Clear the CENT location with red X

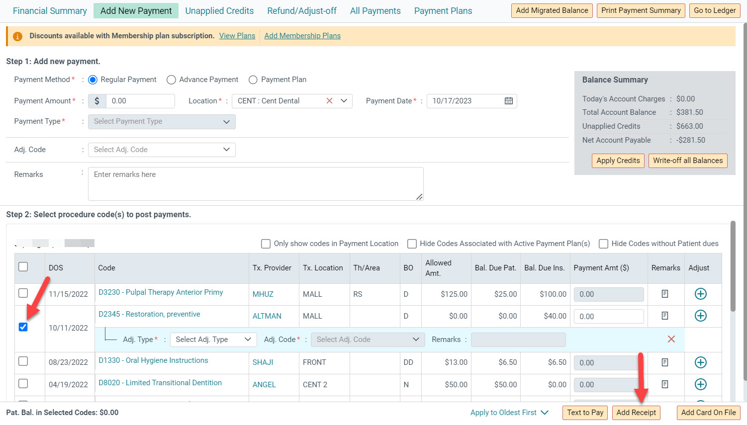[329, 101]
